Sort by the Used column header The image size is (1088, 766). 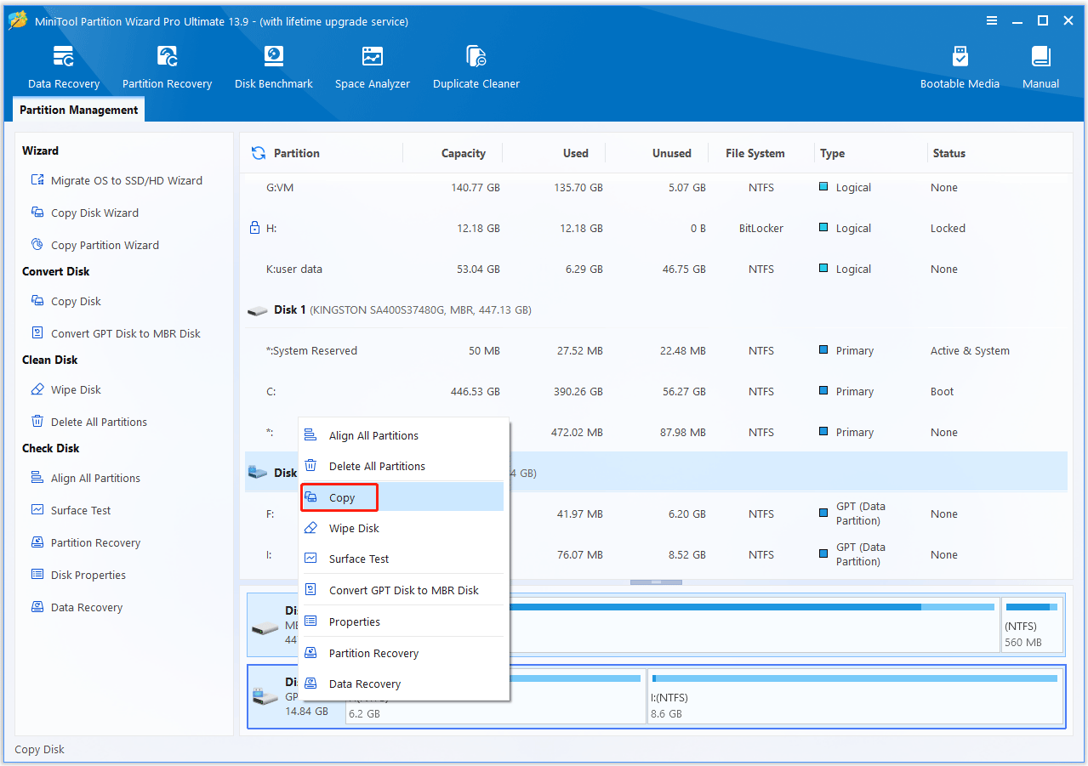tap(575, 153)
